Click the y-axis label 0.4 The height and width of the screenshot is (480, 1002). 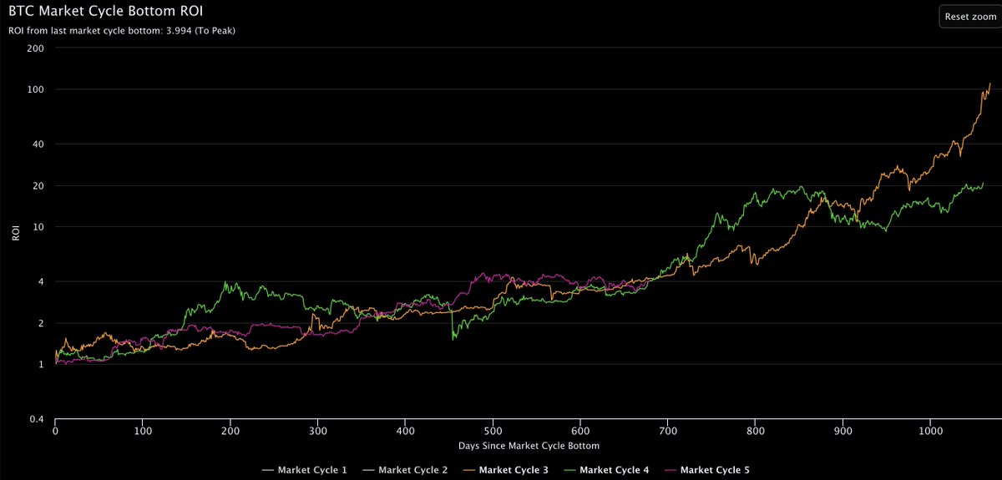(x=36, y=419)
